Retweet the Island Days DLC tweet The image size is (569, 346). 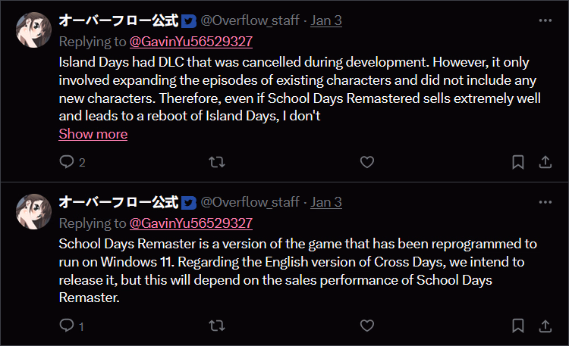(216, 162)
